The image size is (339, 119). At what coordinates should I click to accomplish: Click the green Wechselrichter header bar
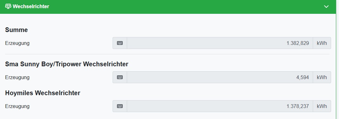[x=168, y=7]
